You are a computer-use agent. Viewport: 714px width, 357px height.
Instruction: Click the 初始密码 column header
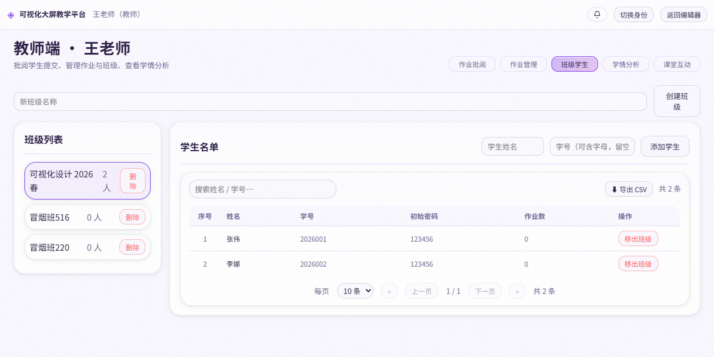[x=424, y=217]
